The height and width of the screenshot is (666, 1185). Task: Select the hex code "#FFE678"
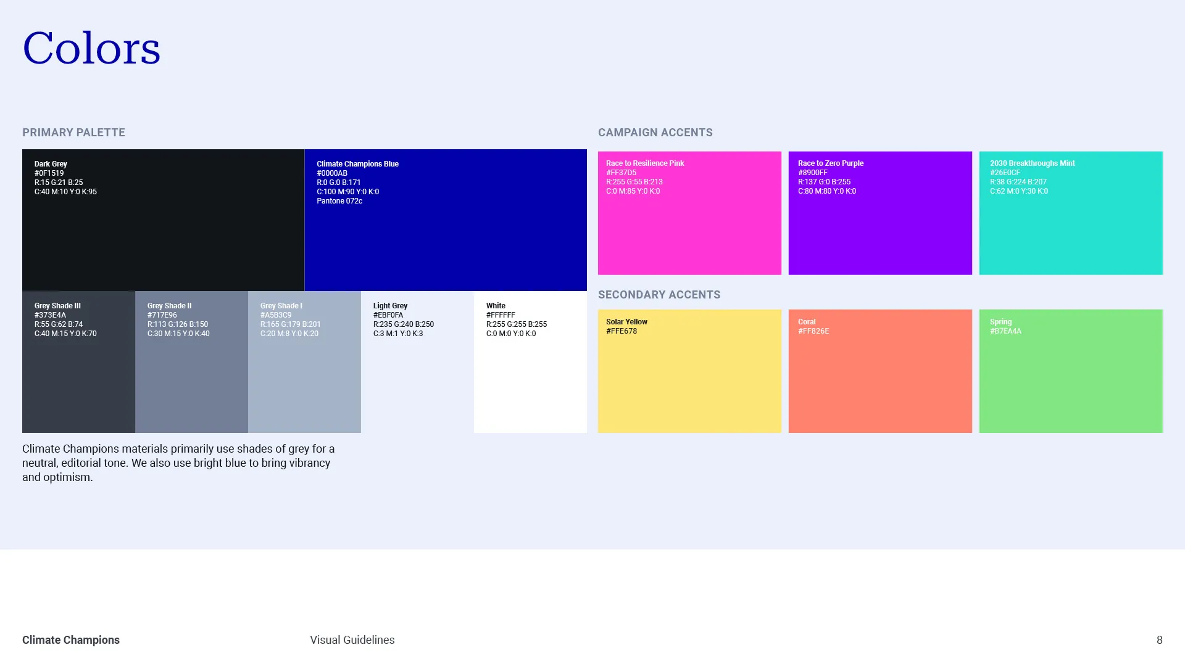click(622, 331)
